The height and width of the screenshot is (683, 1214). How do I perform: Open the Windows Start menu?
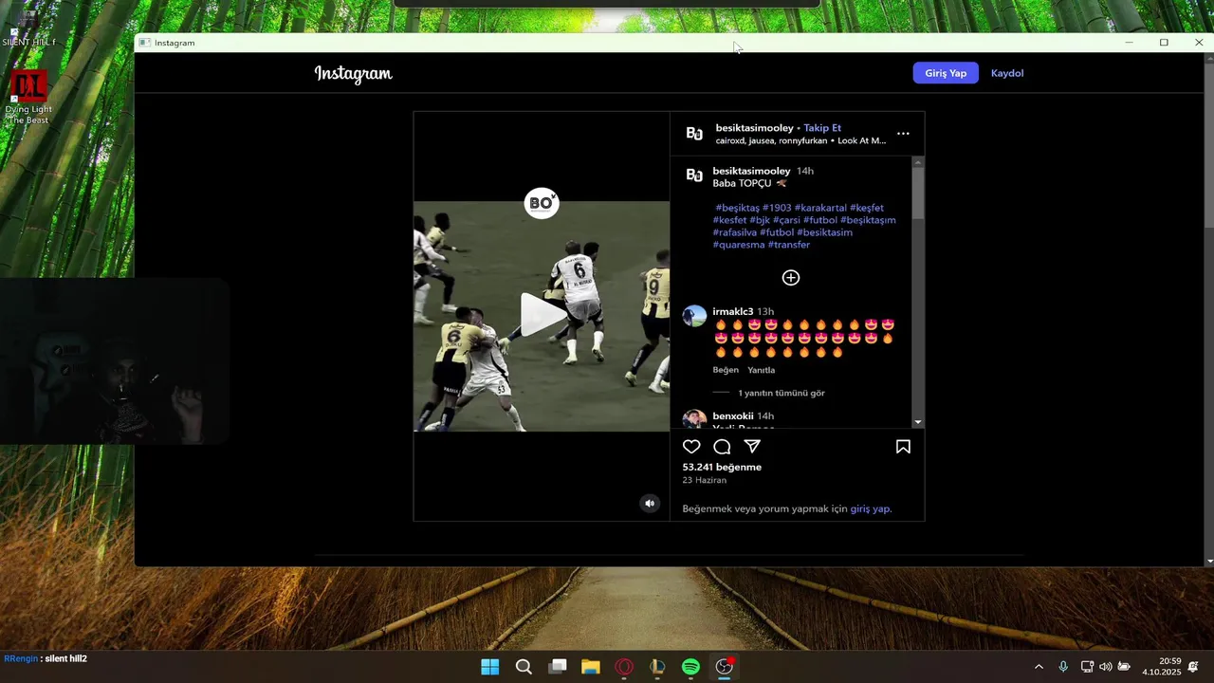(x=490, y=667)
